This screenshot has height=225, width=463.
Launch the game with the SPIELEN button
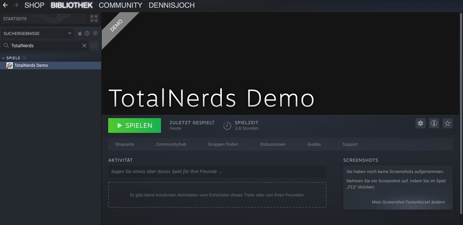tap(135, 125)
